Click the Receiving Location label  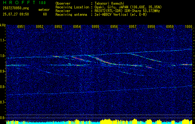[x=72, y=7]
